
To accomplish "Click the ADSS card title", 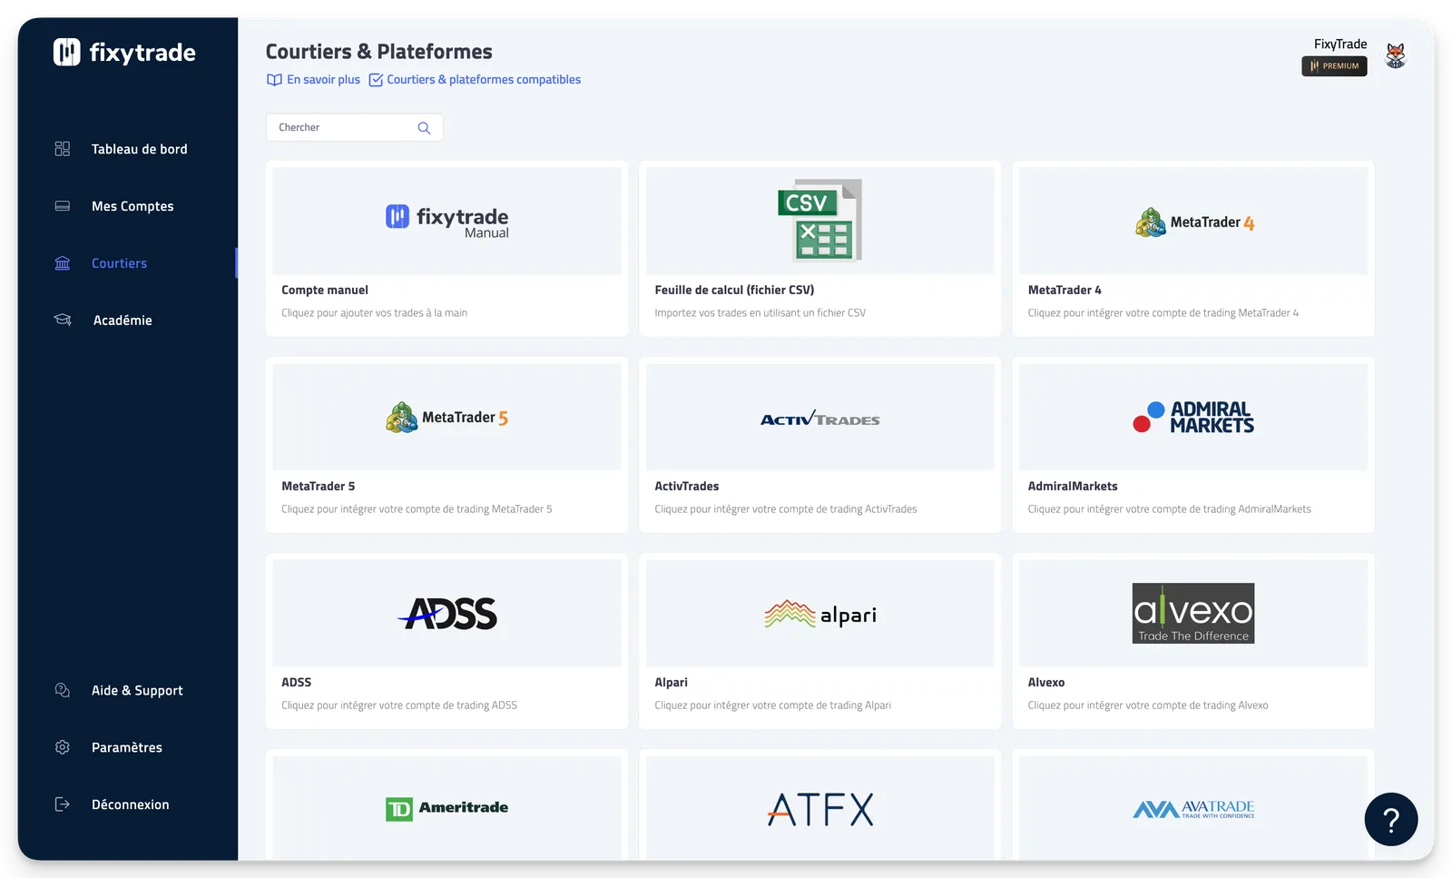I will point(297,683).
